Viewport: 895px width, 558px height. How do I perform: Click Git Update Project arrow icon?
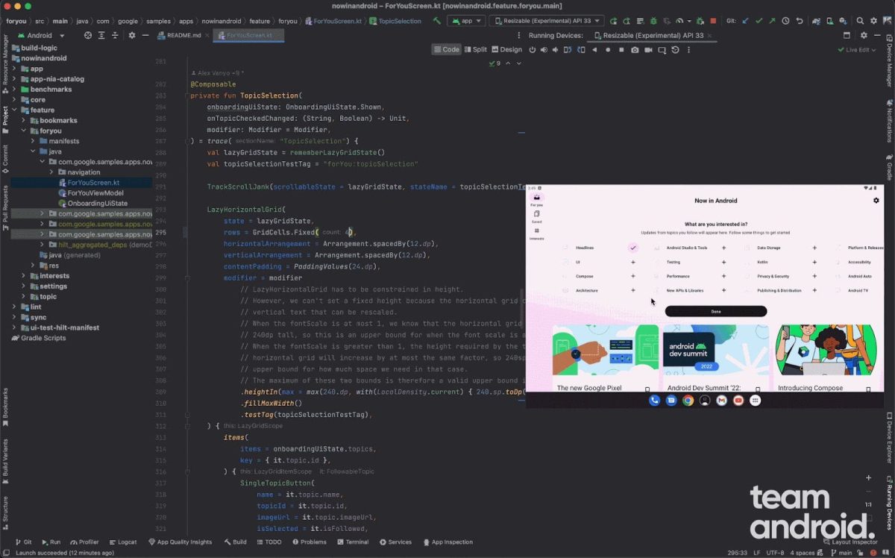745,21
